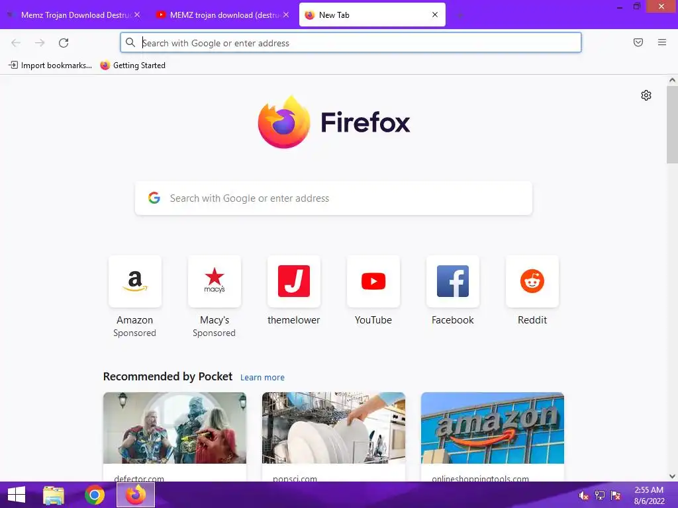Close the Memz Trojan Download Destructive tab

(x=137, y=15)
